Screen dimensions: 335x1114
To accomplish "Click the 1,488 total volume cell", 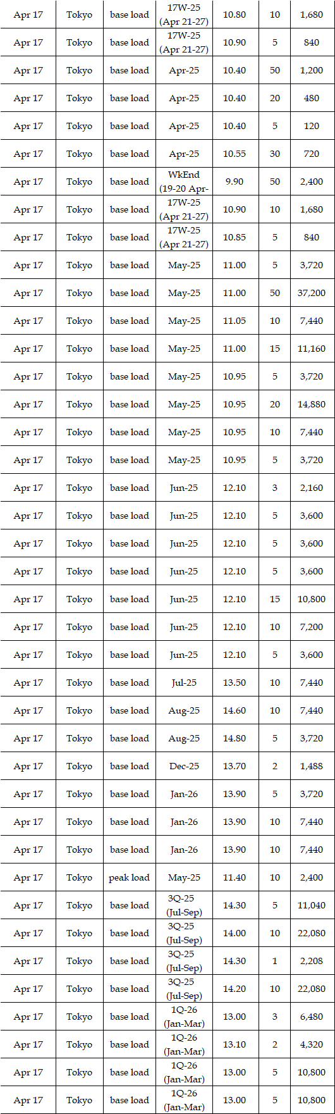I will (311, 766).
